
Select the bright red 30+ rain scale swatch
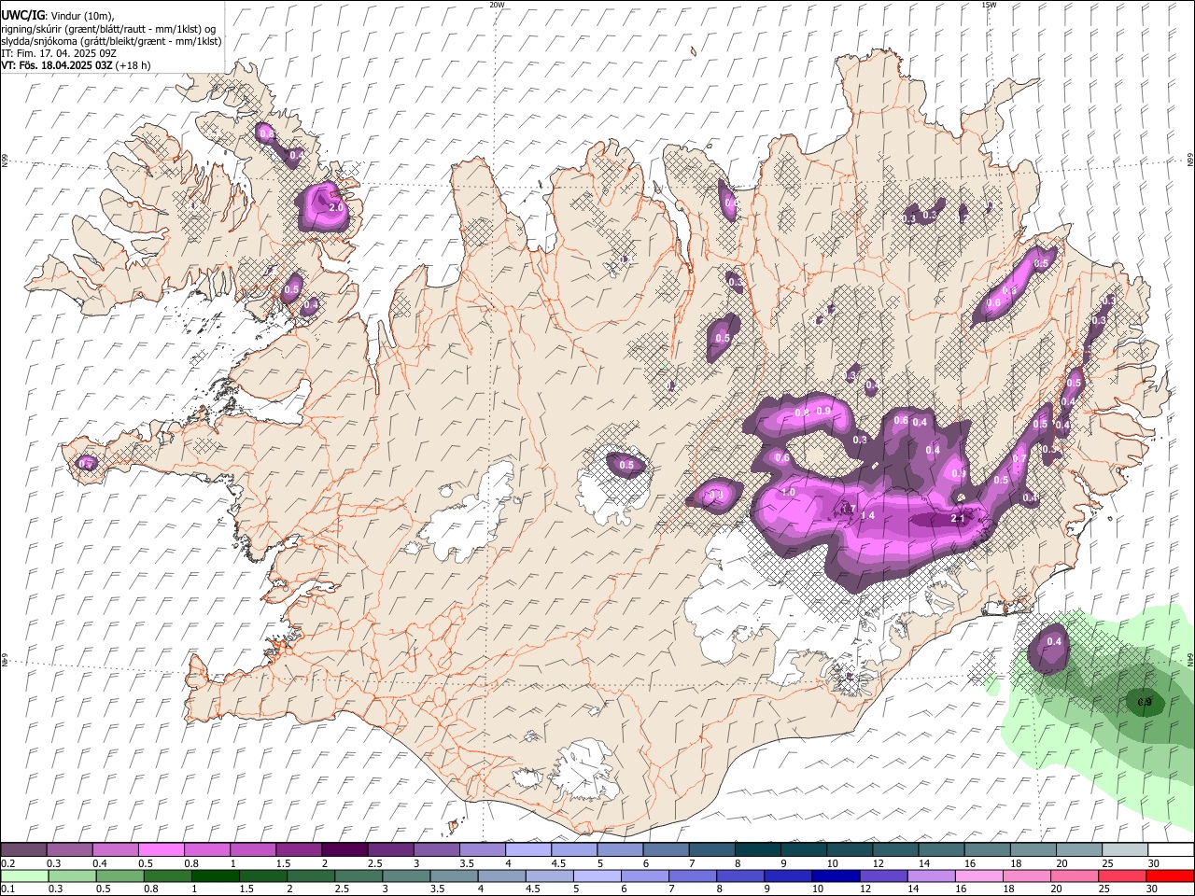point(1171,875)
